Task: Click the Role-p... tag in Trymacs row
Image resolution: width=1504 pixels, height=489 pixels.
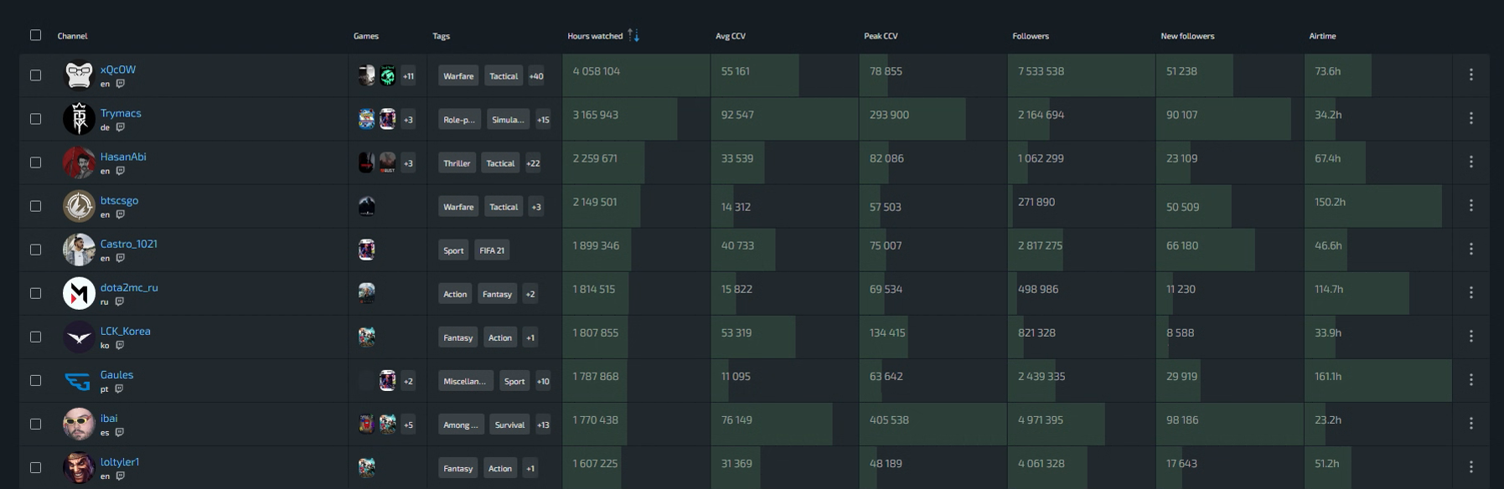Action: click(x=458, y=119)
